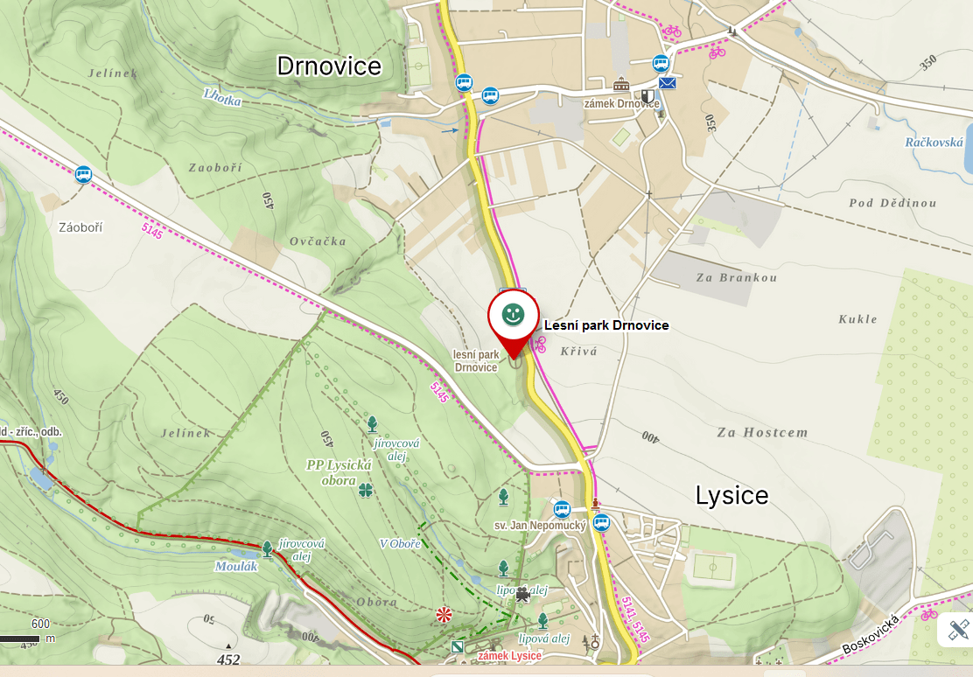Image resolution: width=973 pixels, height=677 pixels.
Task: Click the pink bicycle icon near Křivá
Action: (539, 345)
